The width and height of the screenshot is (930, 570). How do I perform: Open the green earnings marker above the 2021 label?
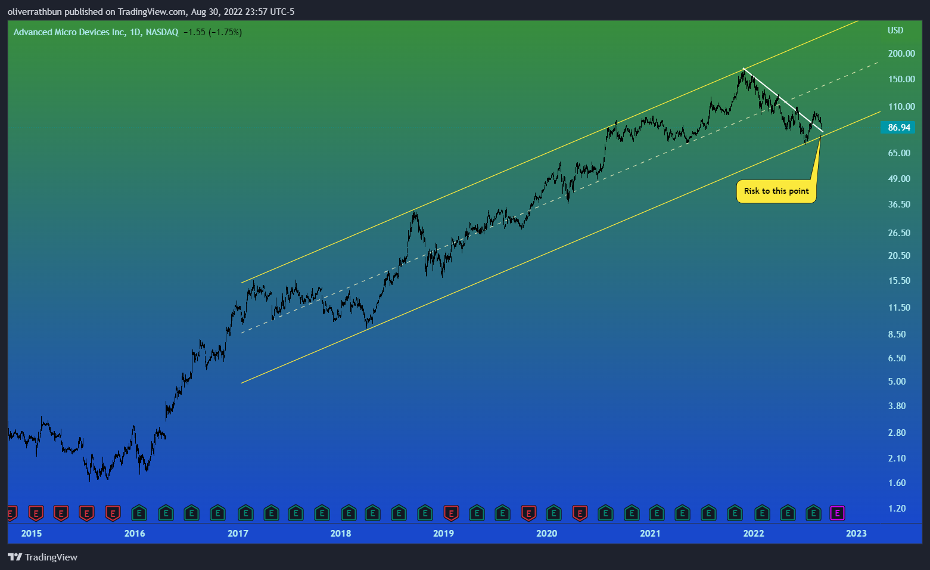pos(657,513)
